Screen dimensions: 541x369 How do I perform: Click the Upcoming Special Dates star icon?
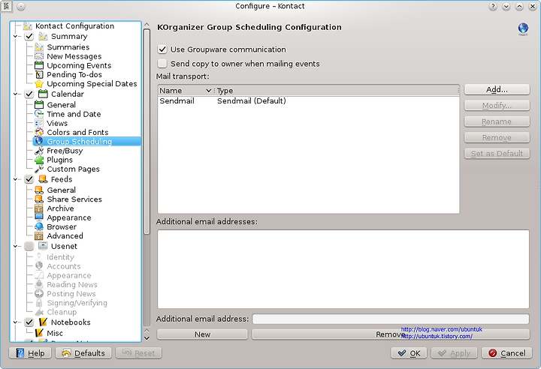click(x=39, y=84)
